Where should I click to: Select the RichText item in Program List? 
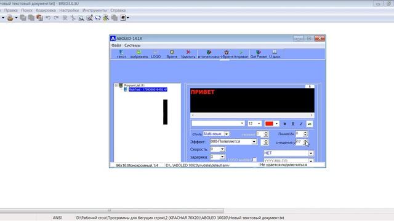148,90
